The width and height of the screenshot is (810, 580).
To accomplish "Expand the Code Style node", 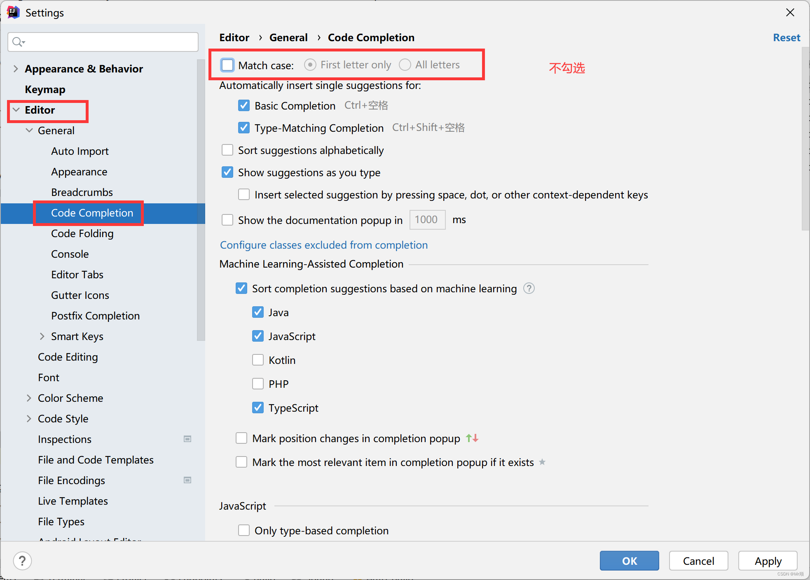I will [x=29, y=419].
